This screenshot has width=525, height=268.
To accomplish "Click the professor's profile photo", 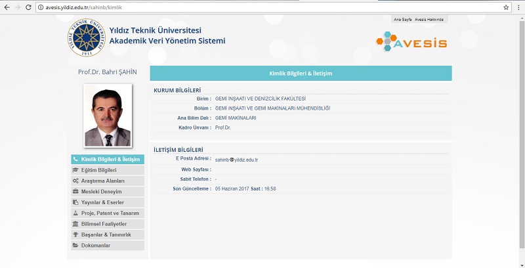I will click(x=108, y=116).
